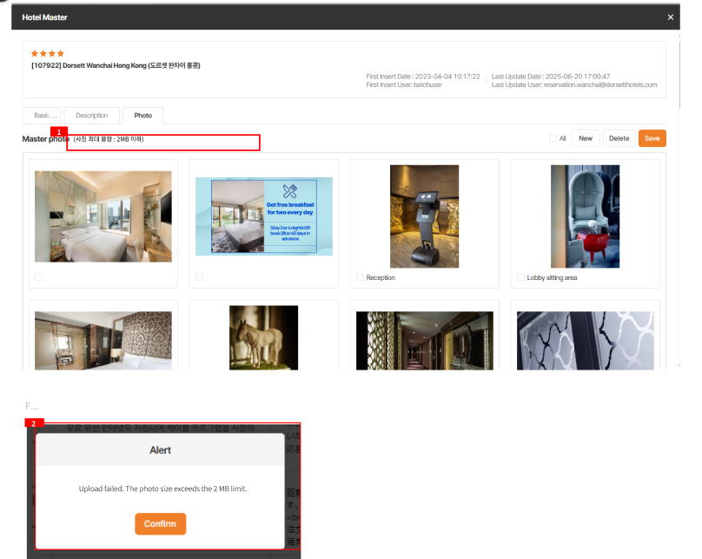Click the Lobby sitting area chair photo
This screenshot has width=702, height=559.
(x=585, y=216)
